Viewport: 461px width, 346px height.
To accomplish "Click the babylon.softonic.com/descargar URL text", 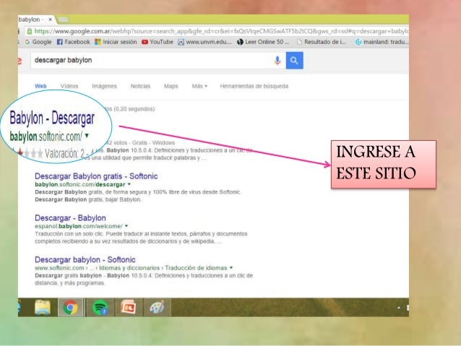I will point(80,185).
